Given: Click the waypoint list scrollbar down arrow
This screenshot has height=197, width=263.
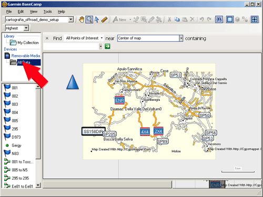Looking at the screenshot, I should 38,185.
